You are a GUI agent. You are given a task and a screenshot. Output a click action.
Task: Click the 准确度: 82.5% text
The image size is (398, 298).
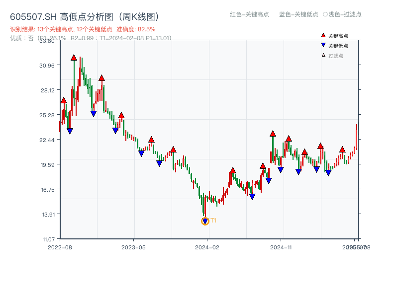[x=136, y=29]
